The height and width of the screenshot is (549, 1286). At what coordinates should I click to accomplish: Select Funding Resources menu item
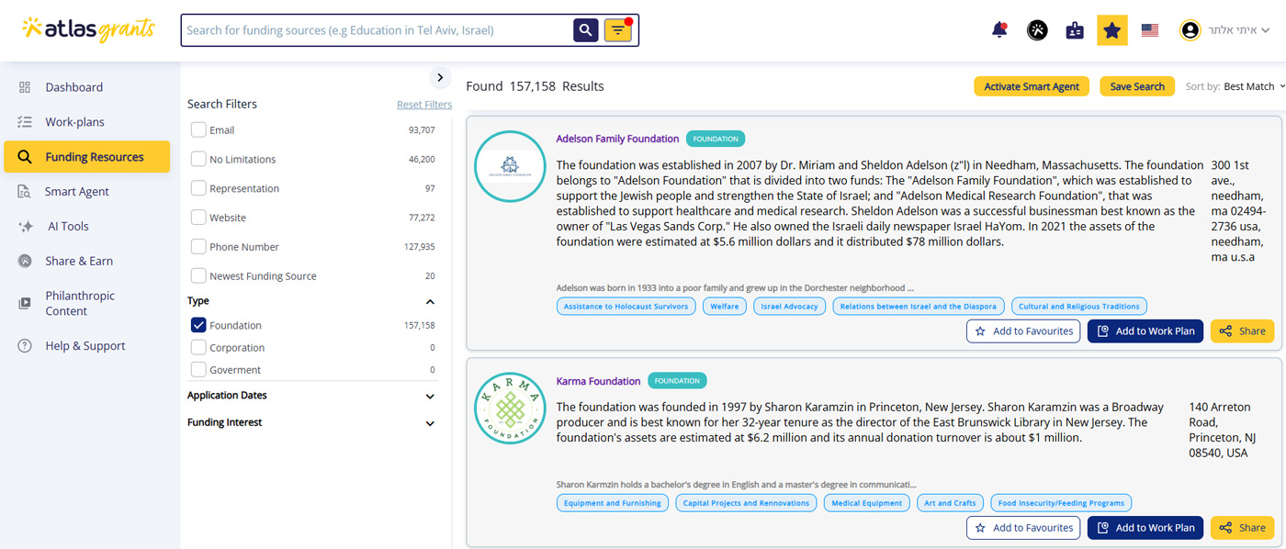(x=86, y=157)
